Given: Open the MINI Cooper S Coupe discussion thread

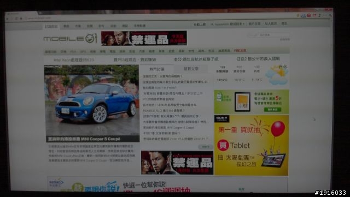Looking at the screenshot, I should 168,128.
